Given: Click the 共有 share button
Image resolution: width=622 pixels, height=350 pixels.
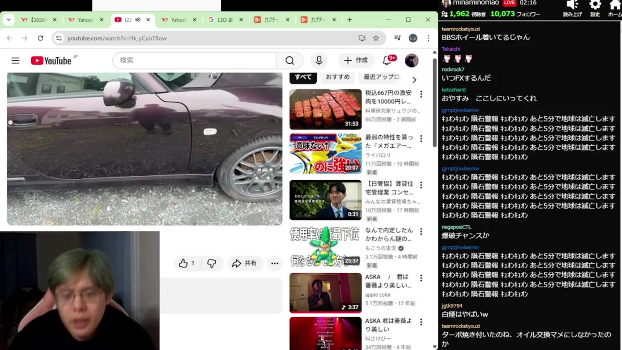Looking at the screenshot, I should [244, 263].
